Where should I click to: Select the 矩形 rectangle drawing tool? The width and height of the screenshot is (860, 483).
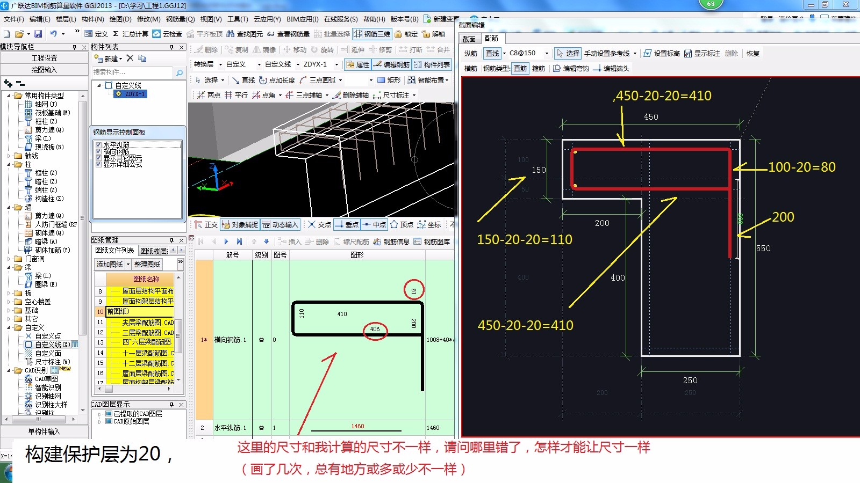click(389, 80)
